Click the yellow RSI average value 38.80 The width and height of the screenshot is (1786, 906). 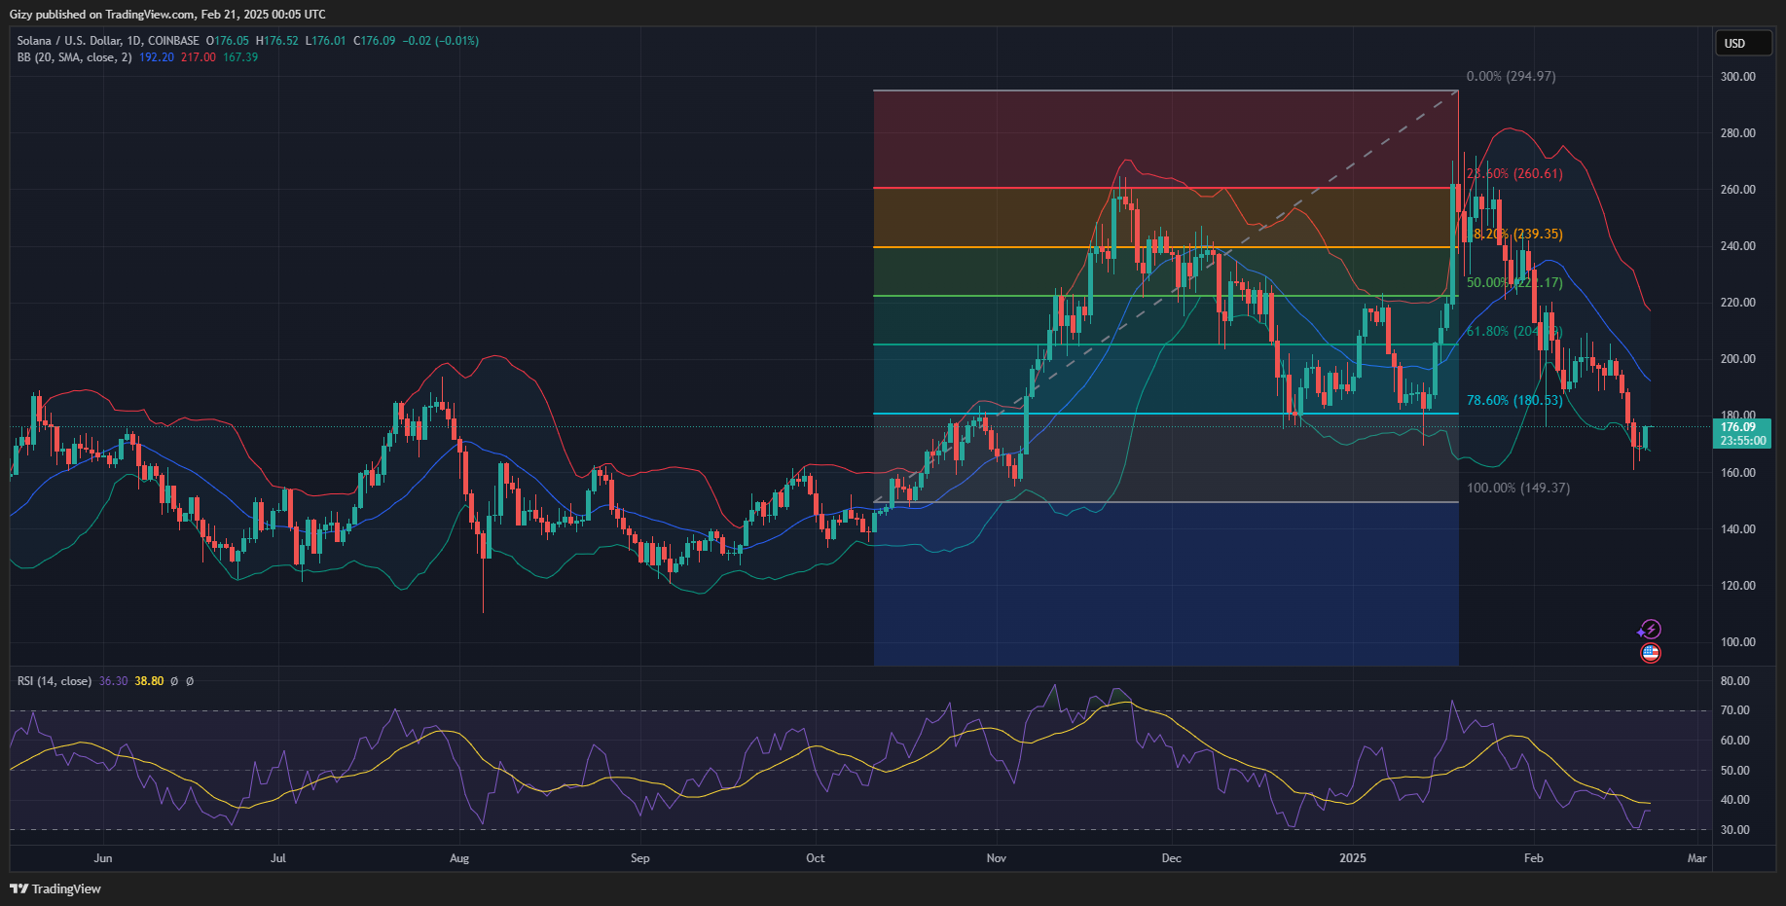[x=149, y=681]
